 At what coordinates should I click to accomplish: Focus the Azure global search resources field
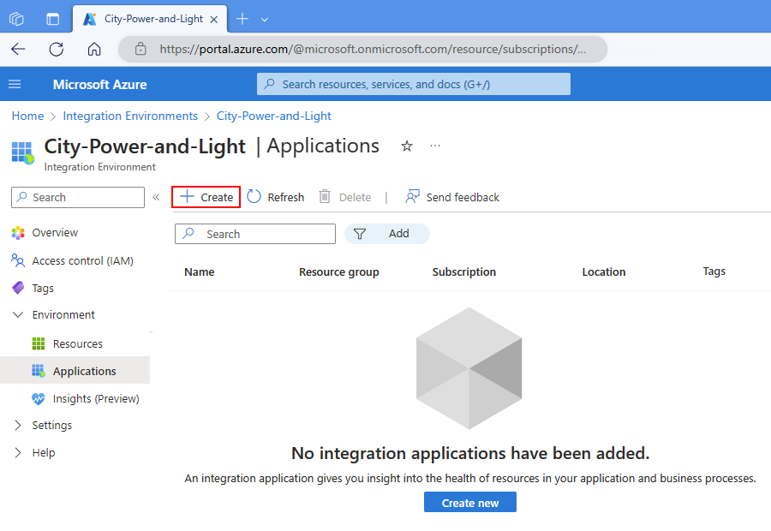[414, 84]
